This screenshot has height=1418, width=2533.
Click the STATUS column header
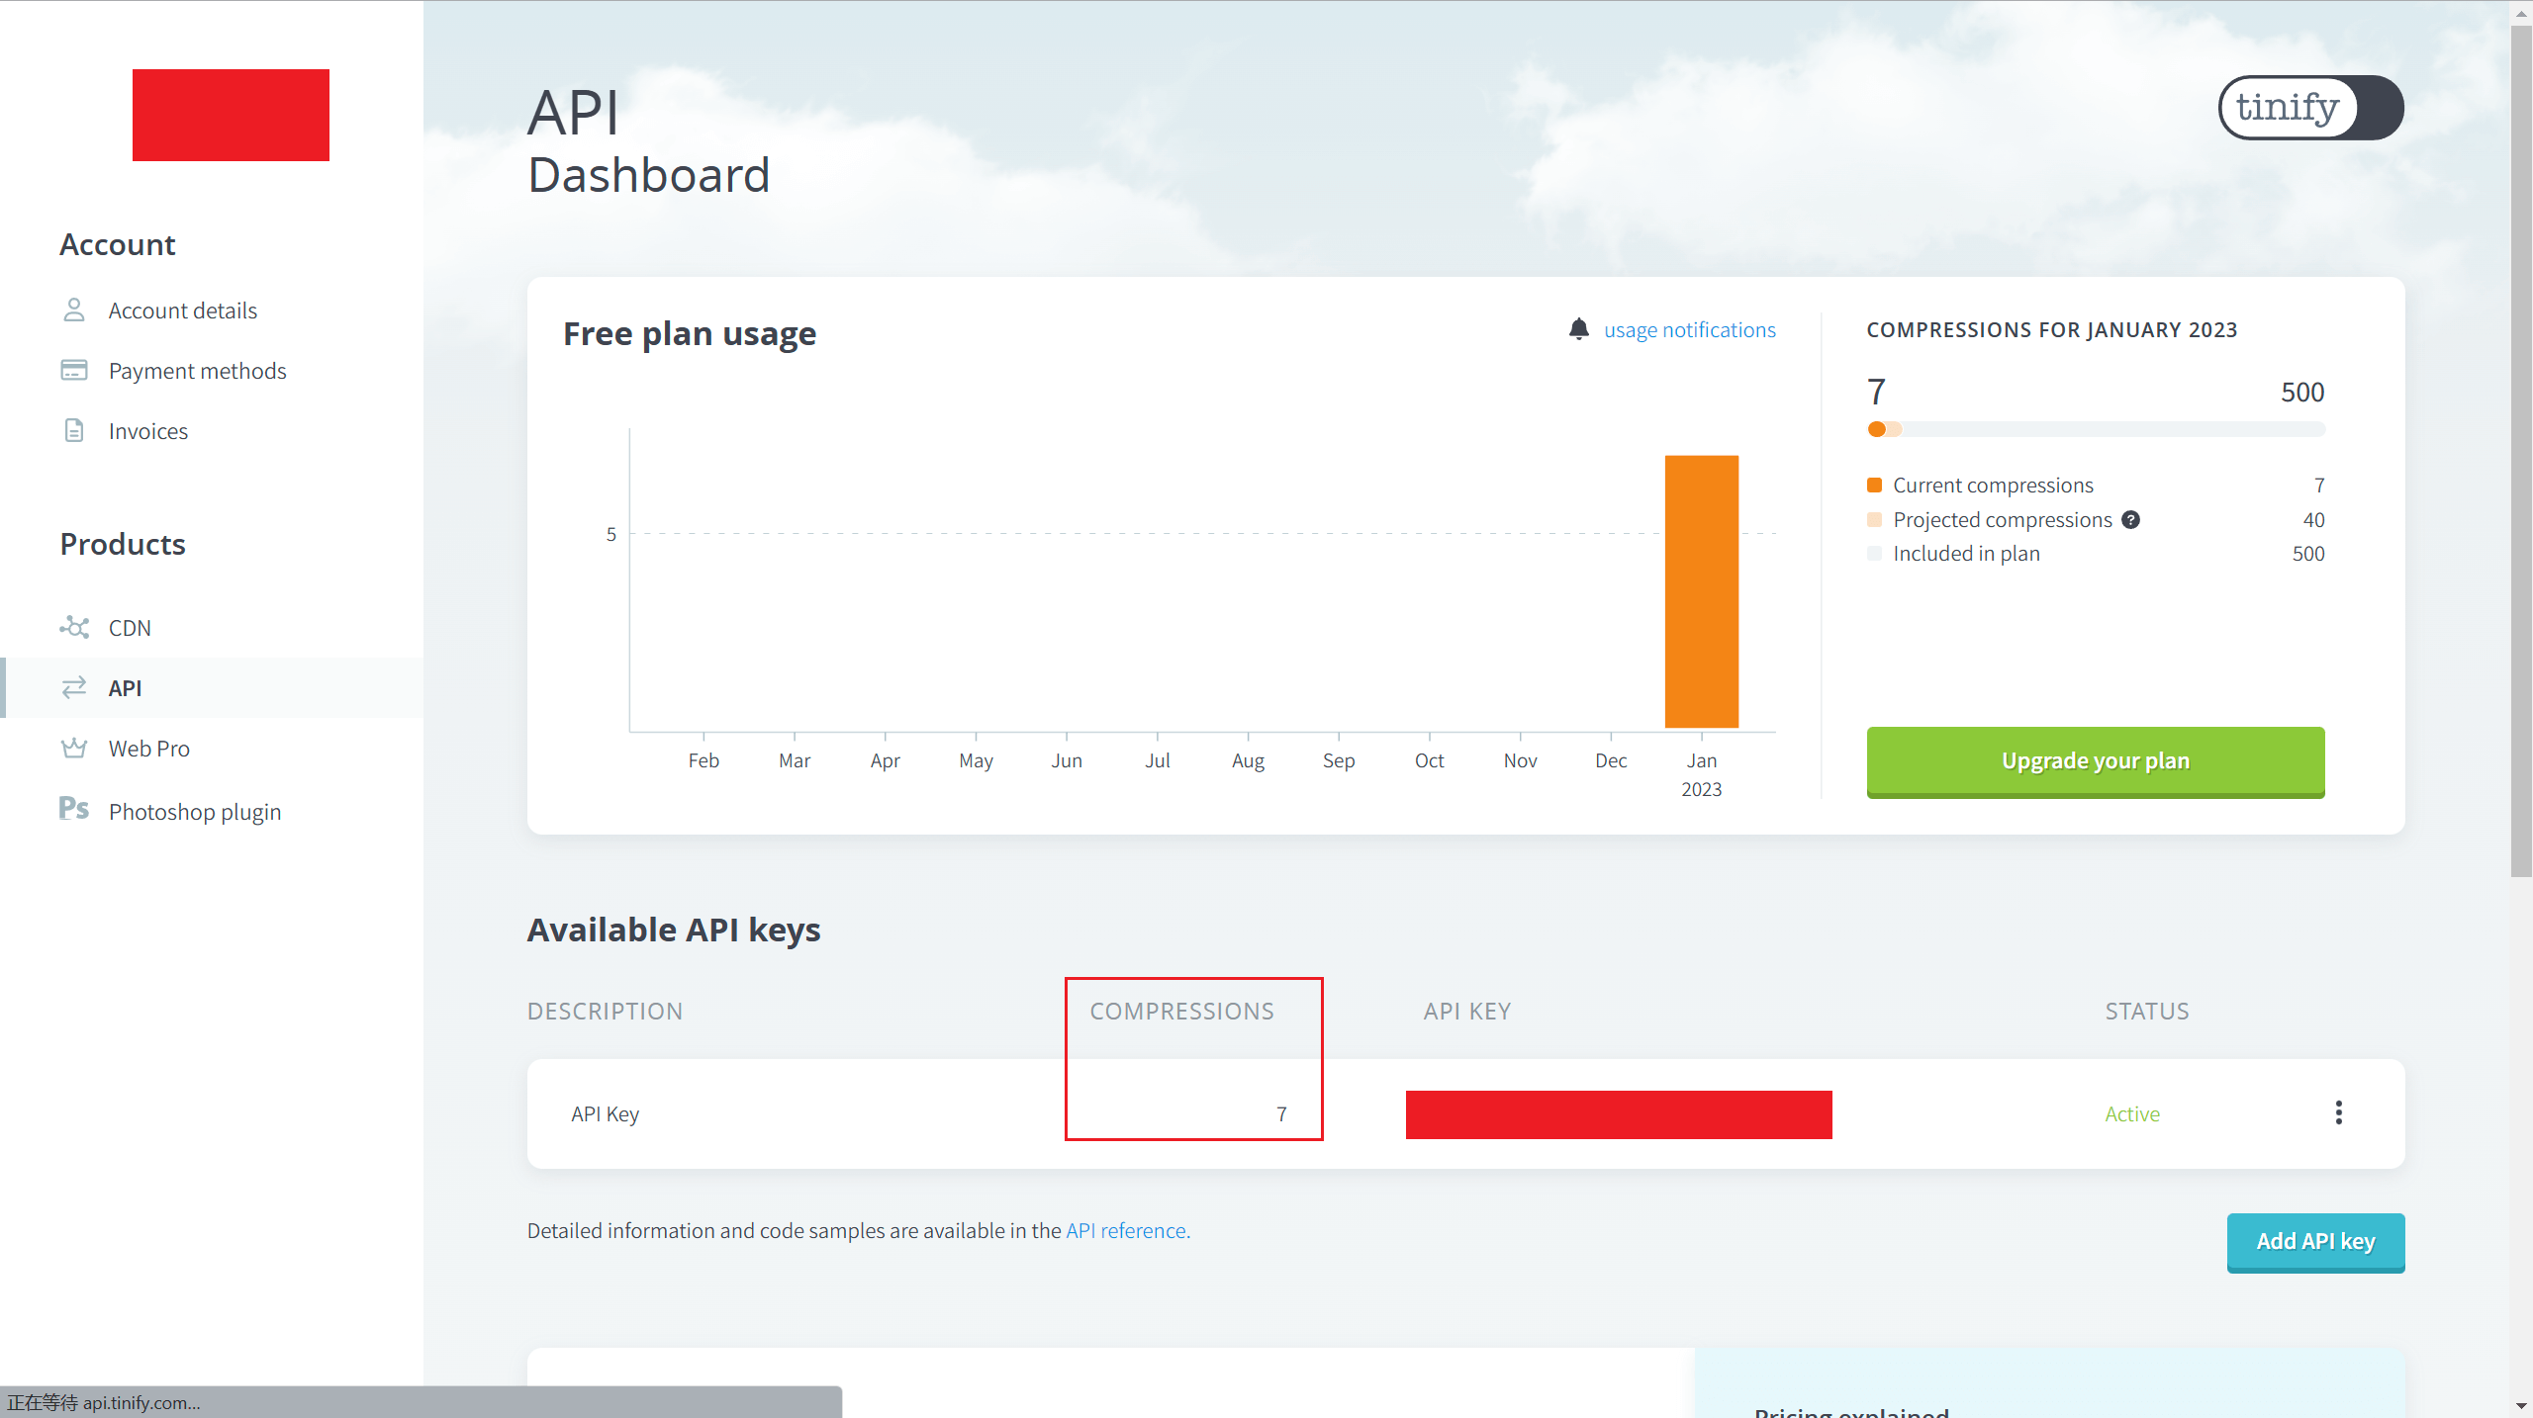[x=2147, y=1011]
